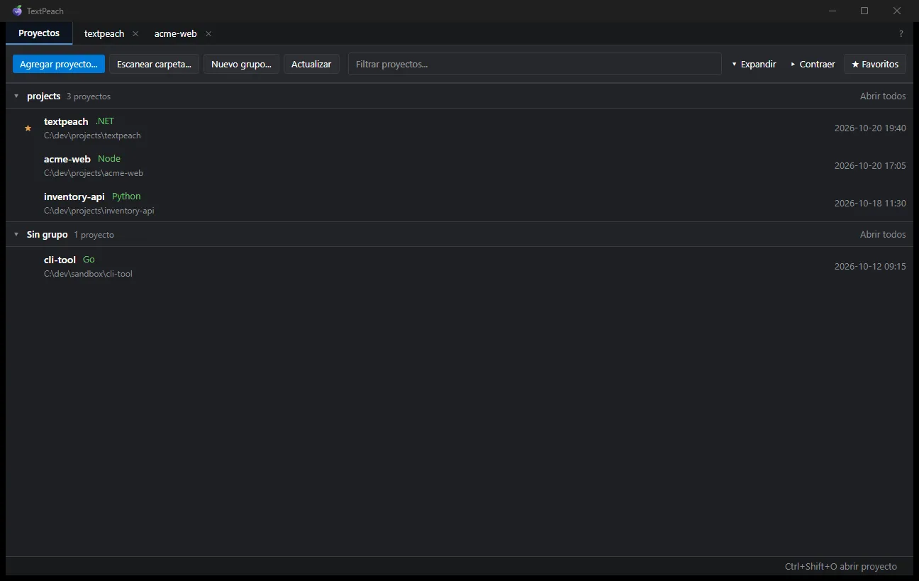Image resolution: width=919 pixels, height=581 pixels.
Task: Click the path C:\dev\projects\inventory-api
Action: (99, 211)
